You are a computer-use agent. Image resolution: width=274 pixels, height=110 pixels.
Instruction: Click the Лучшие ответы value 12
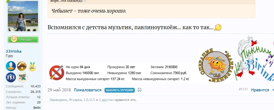39,97
